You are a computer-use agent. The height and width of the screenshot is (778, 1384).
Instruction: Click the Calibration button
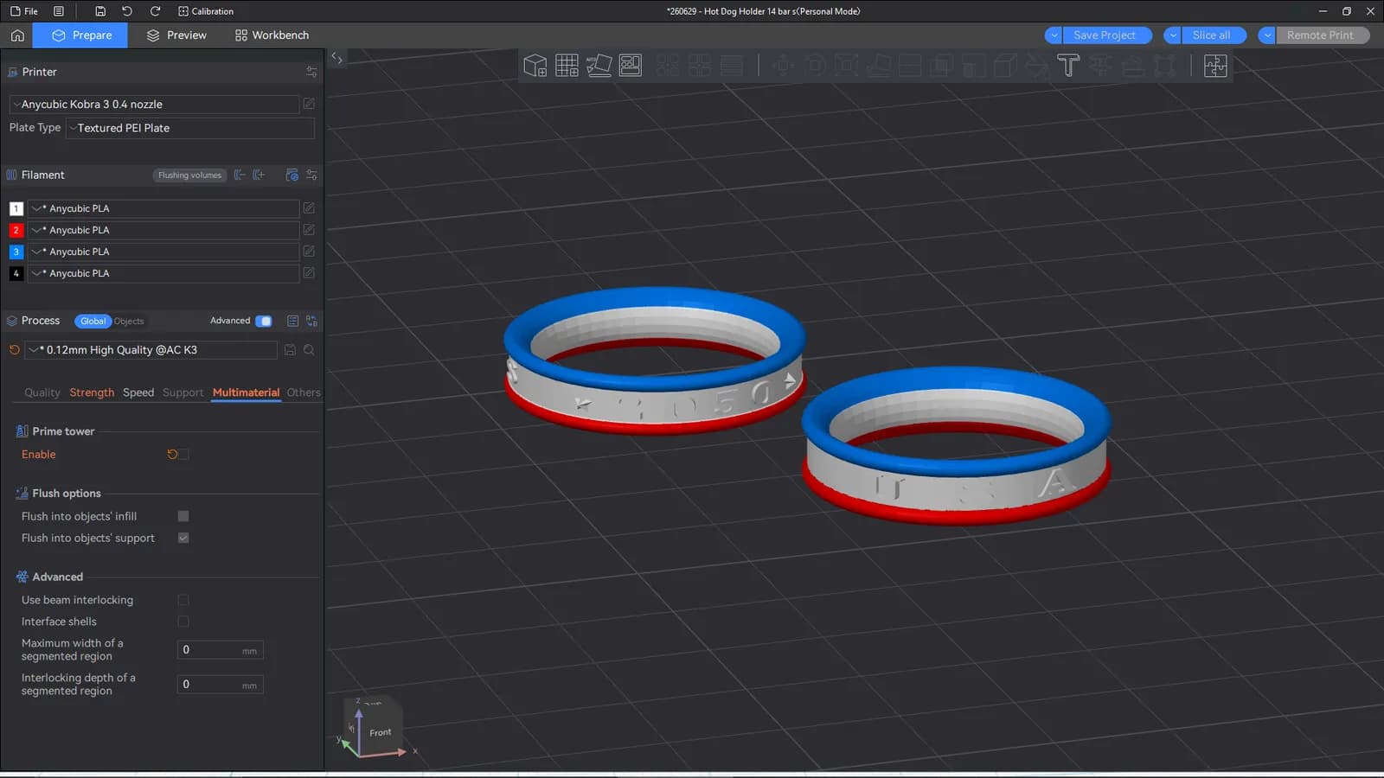pos(206,11)
